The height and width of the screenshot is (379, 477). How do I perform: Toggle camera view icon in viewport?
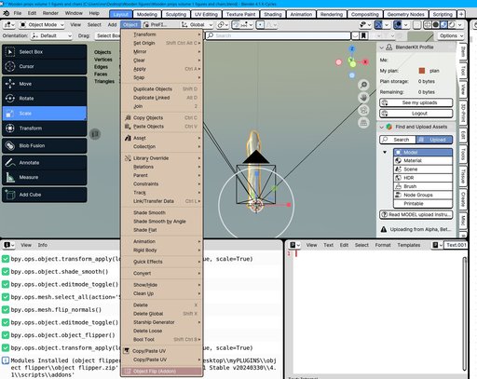click(x=363, y=110)
